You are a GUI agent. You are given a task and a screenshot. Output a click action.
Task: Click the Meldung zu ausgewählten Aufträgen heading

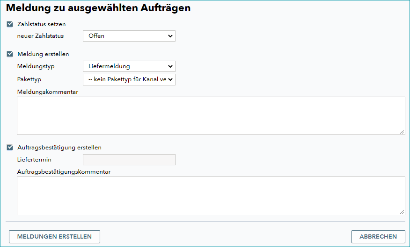[x=98, y=8]
